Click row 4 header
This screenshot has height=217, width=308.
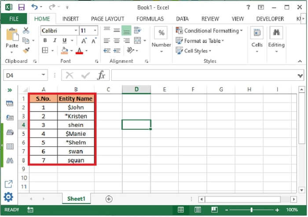point(23,125)
